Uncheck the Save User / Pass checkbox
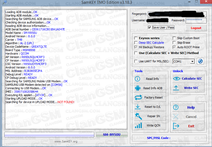The image size is (212, 147). [149, 28]
